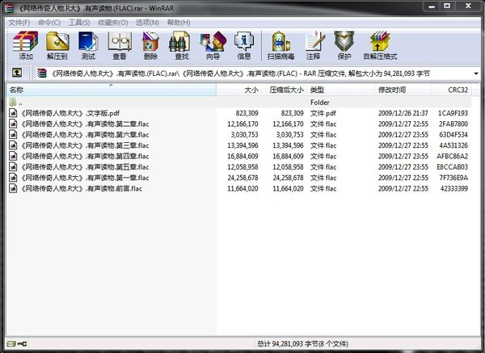Click status bar total 总计 94,281,093 字节
Viewport: 485px width, 353px height.
302,343
